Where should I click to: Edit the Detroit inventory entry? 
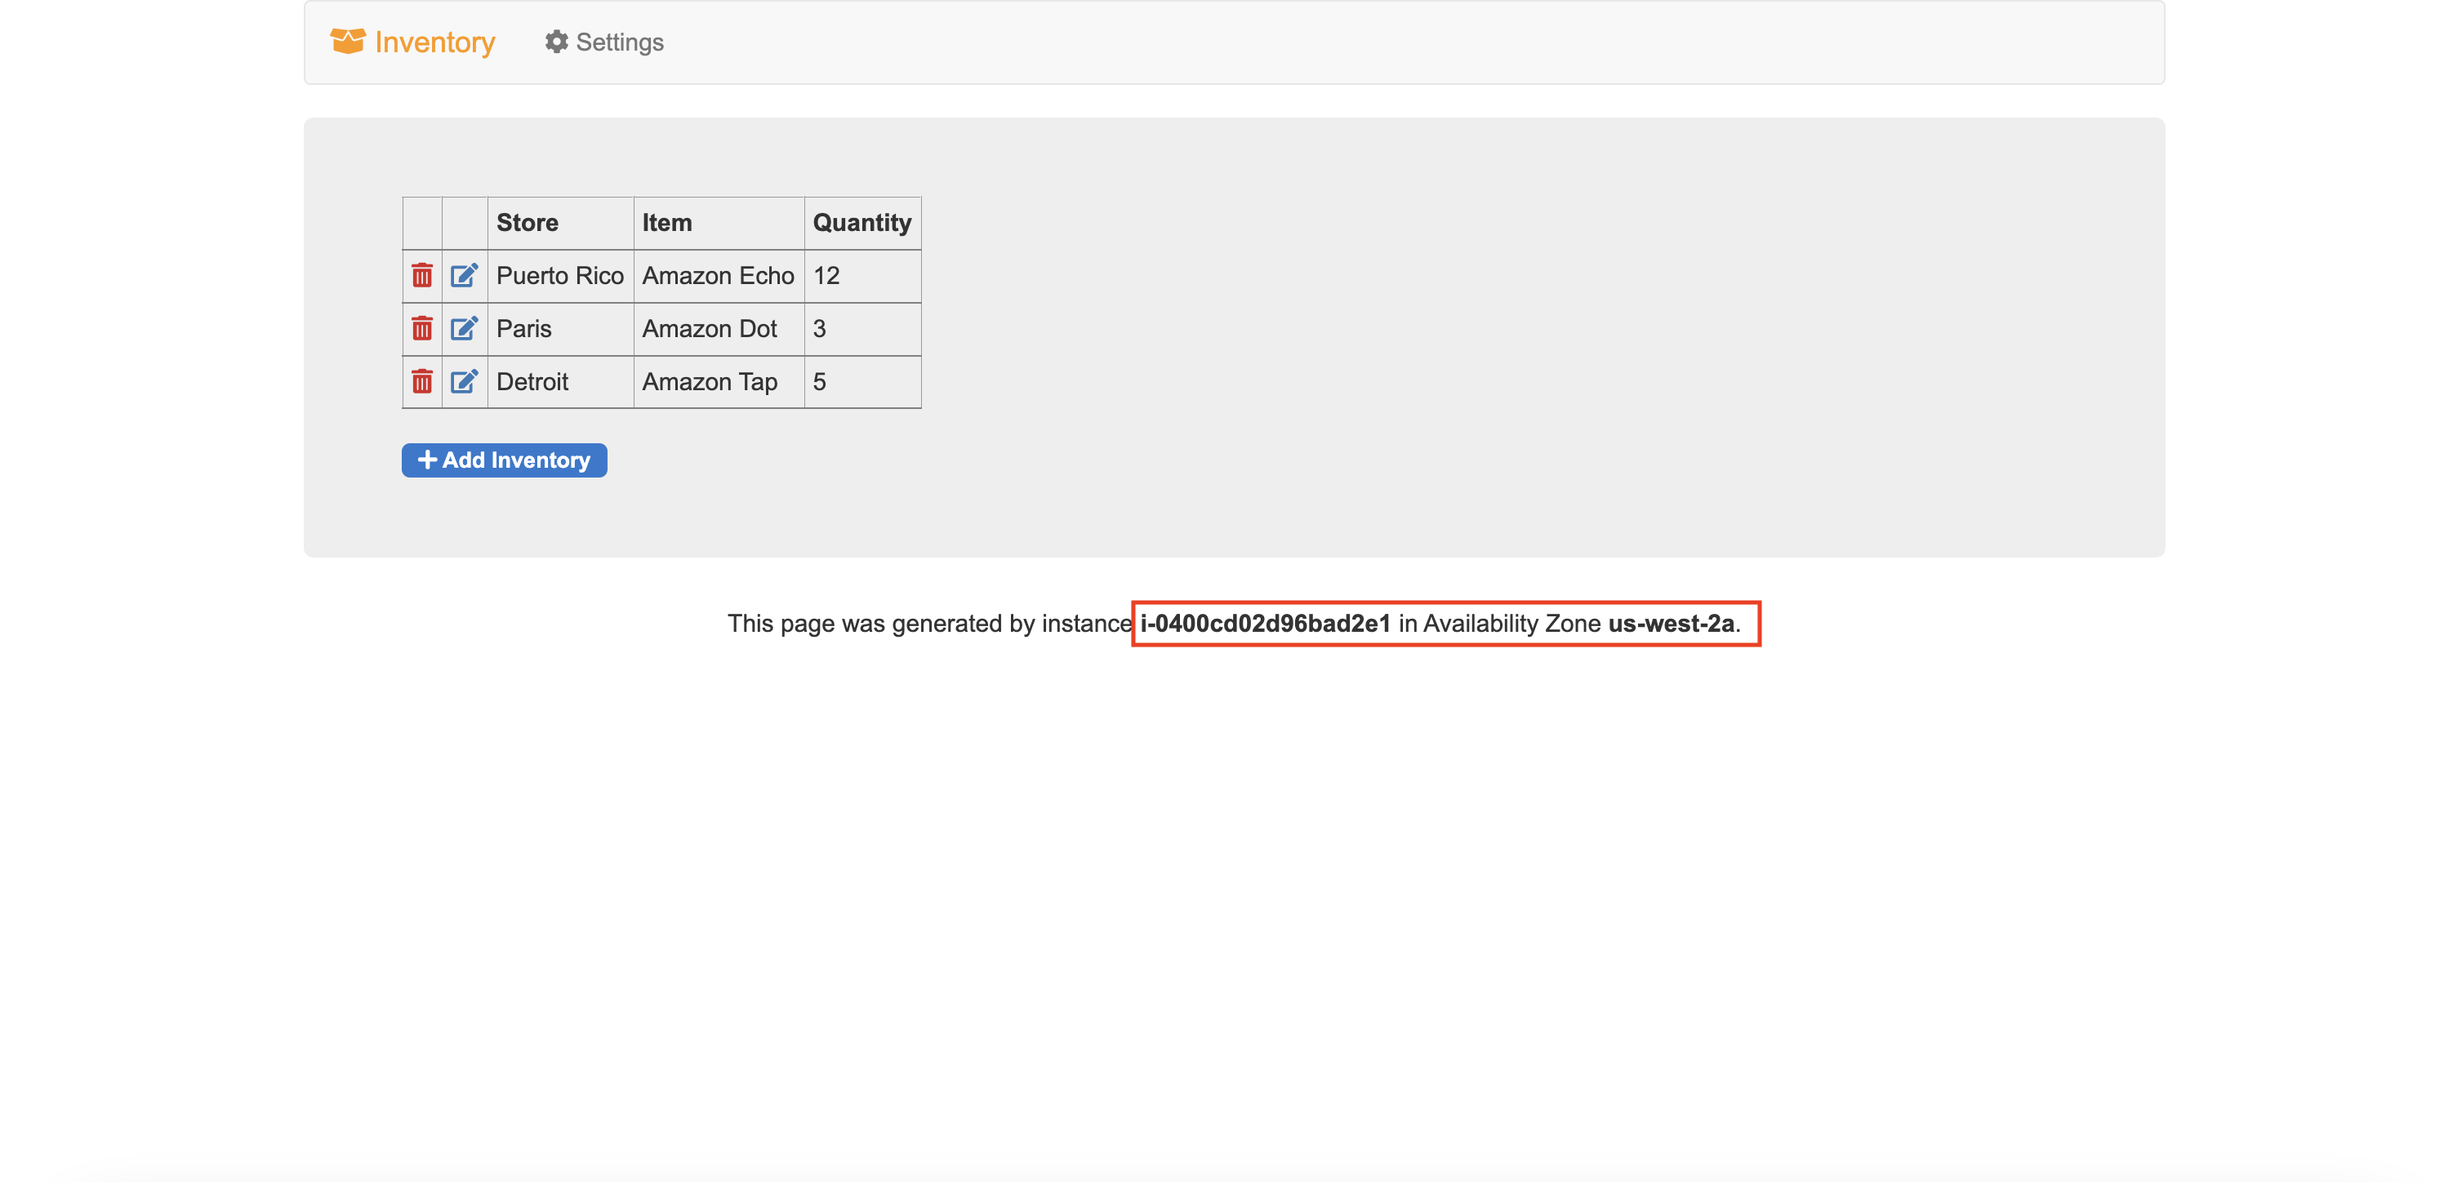click(464, 382)
